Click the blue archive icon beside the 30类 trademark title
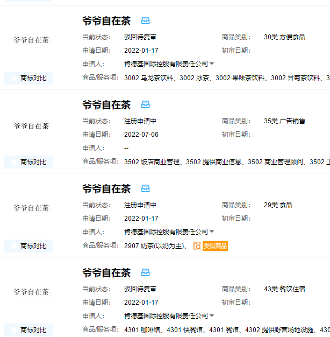The height and width of the screenshot is (337, 330). (x=145, y=20)
